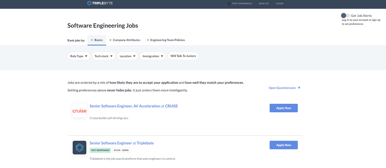Apply Now for the Triplebyte job
Screen dimensions: 386x168
pos(284,145)
